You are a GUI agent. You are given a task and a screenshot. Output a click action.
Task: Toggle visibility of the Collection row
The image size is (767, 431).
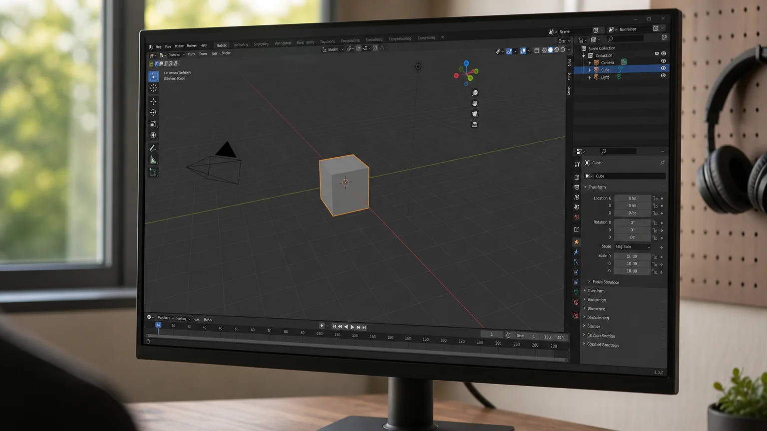coord(663,53)
